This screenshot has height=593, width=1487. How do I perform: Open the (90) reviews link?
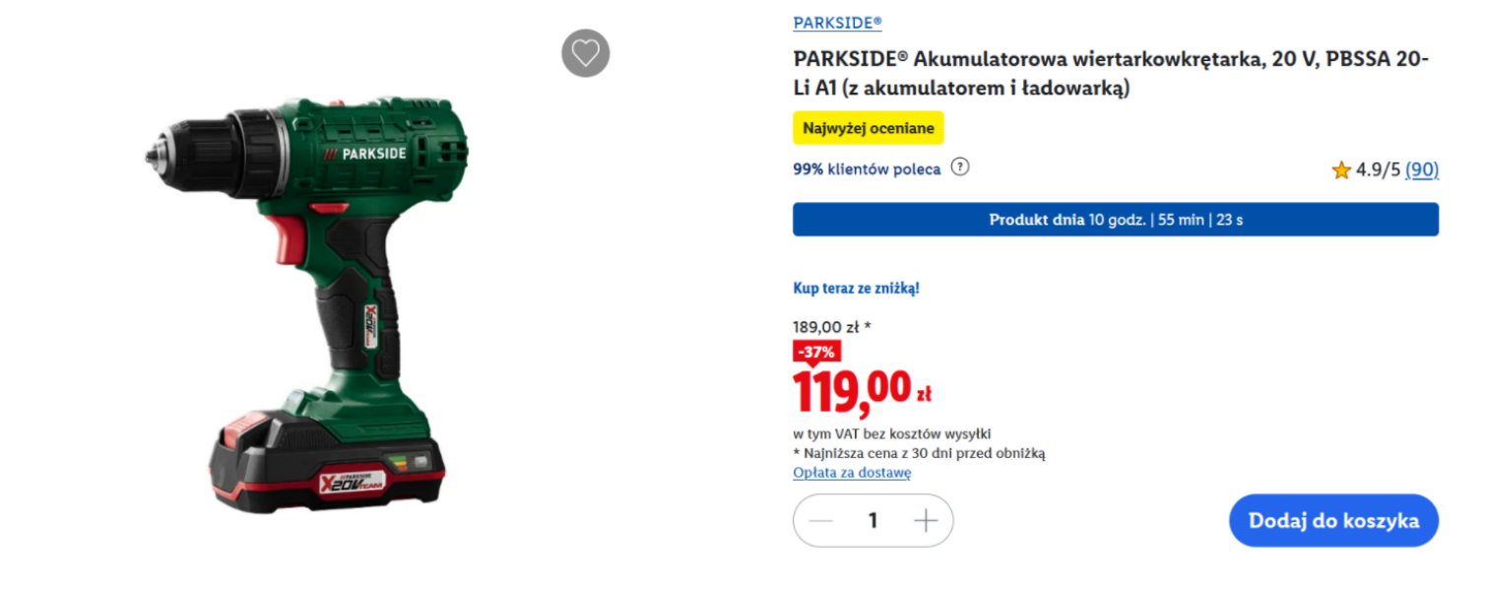coord(1422,170)
